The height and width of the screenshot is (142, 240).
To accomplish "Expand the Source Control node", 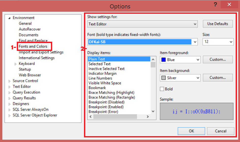I will pos(9,81).
